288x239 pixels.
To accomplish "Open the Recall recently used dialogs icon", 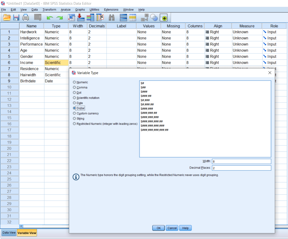I will click(x=37, y=17).
